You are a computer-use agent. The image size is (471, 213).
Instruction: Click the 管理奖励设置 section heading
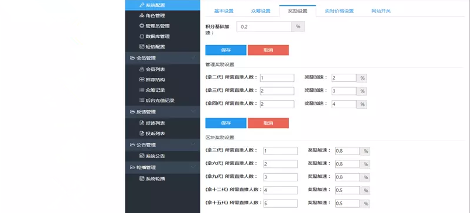pyautogui.click(x=220, y=64)
